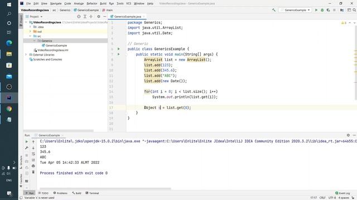Select the GenericsExample tab in the Run panel
357x200 pixels.
(49, 135)
